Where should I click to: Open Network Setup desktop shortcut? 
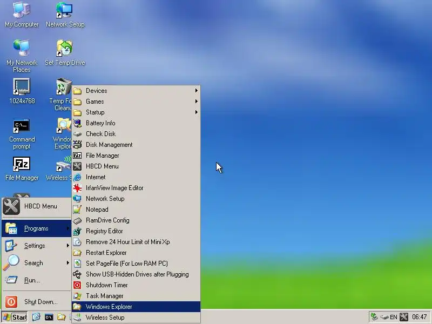pyautogui.click(x=65, y=15)
